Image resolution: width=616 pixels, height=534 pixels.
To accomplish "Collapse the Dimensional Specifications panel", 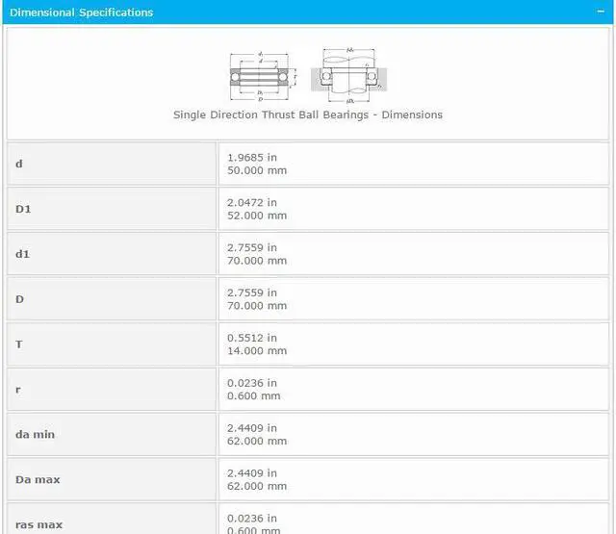I will point(601,12).
